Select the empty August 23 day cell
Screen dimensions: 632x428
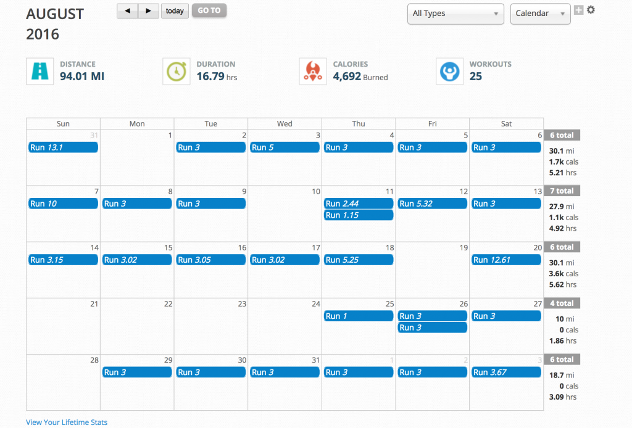pos(211,326)
